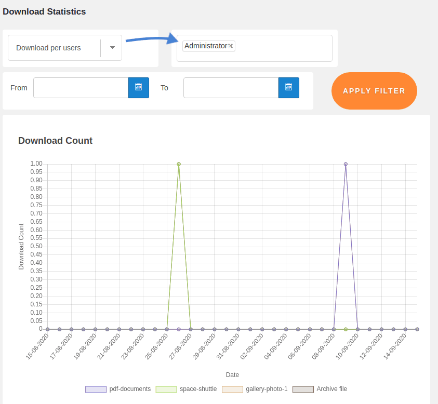Click the green space-shuttle peak data point

point(179,164)
